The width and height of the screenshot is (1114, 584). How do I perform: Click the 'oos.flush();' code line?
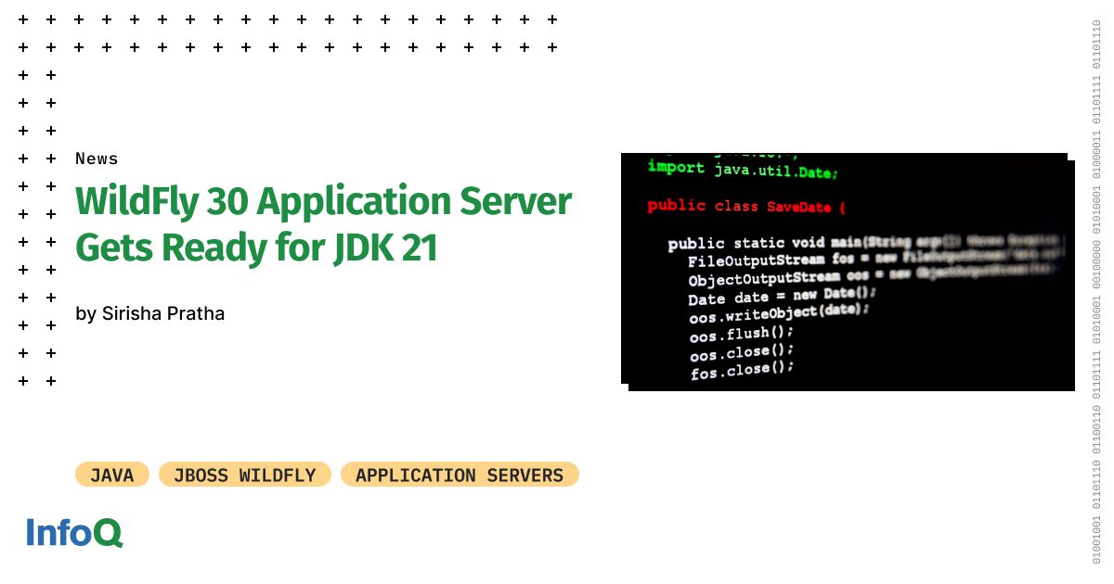741,334
